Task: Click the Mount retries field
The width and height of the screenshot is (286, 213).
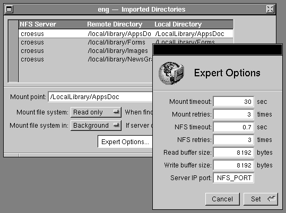Action: (x=233, y=114)
